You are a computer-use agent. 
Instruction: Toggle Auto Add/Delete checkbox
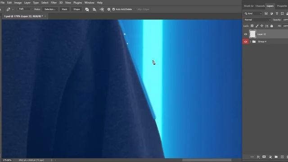click(x=113, y=9)
